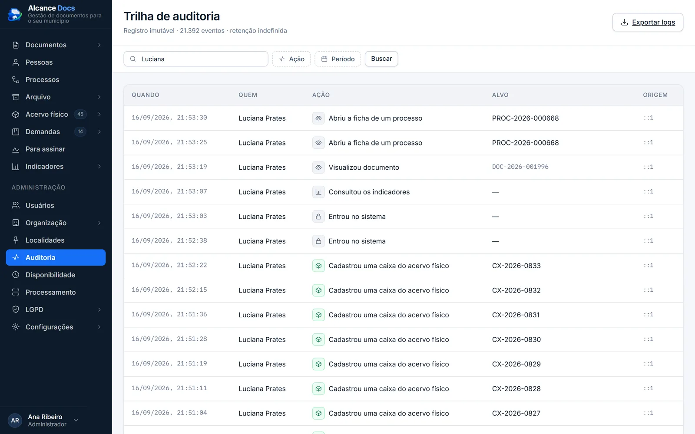Expand the Arquivo submenu chevron
Screen dimensions: 695x434
point(99,97)
